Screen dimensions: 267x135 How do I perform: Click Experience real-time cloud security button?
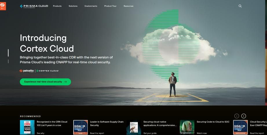click(45, 82)
